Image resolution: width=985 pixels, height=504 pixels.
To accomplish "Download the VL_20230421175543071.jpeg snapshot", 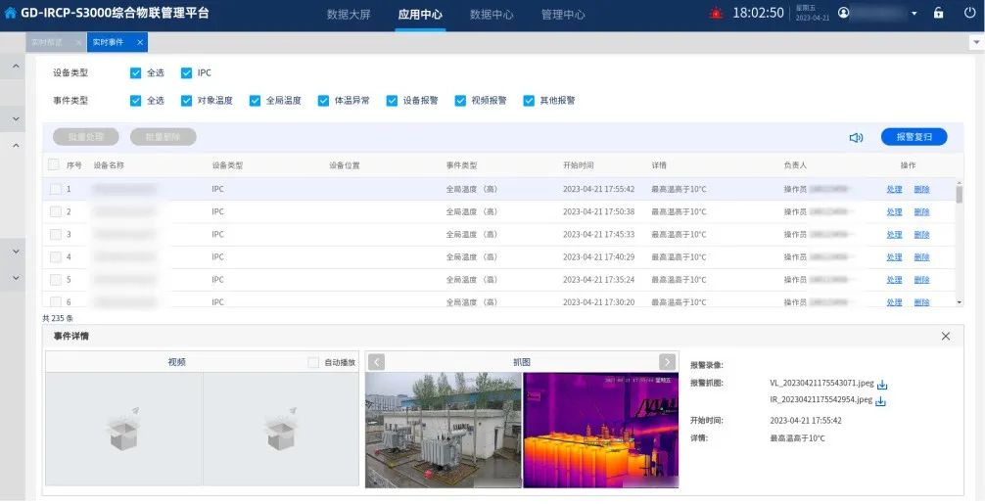I will click(881, 385).
